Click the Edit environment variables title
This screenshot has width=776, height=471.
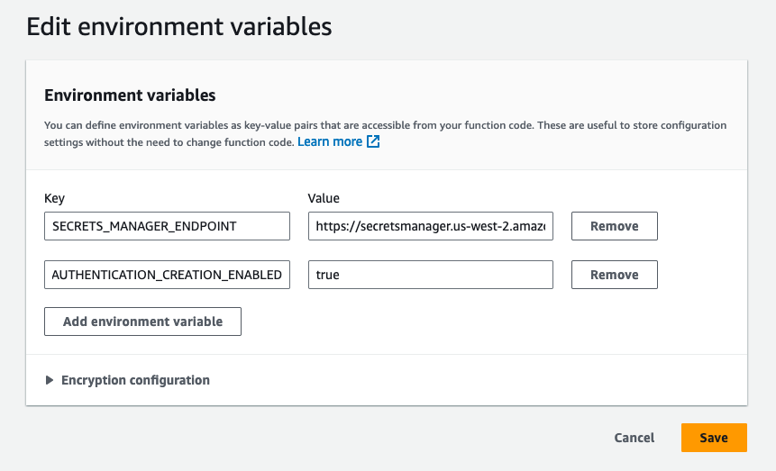point(179,27)
